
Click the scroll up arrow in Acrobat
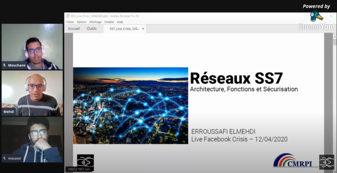335,37
